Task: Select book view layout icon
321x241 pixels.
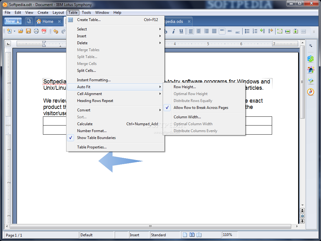Action: (x=199, y=235)
